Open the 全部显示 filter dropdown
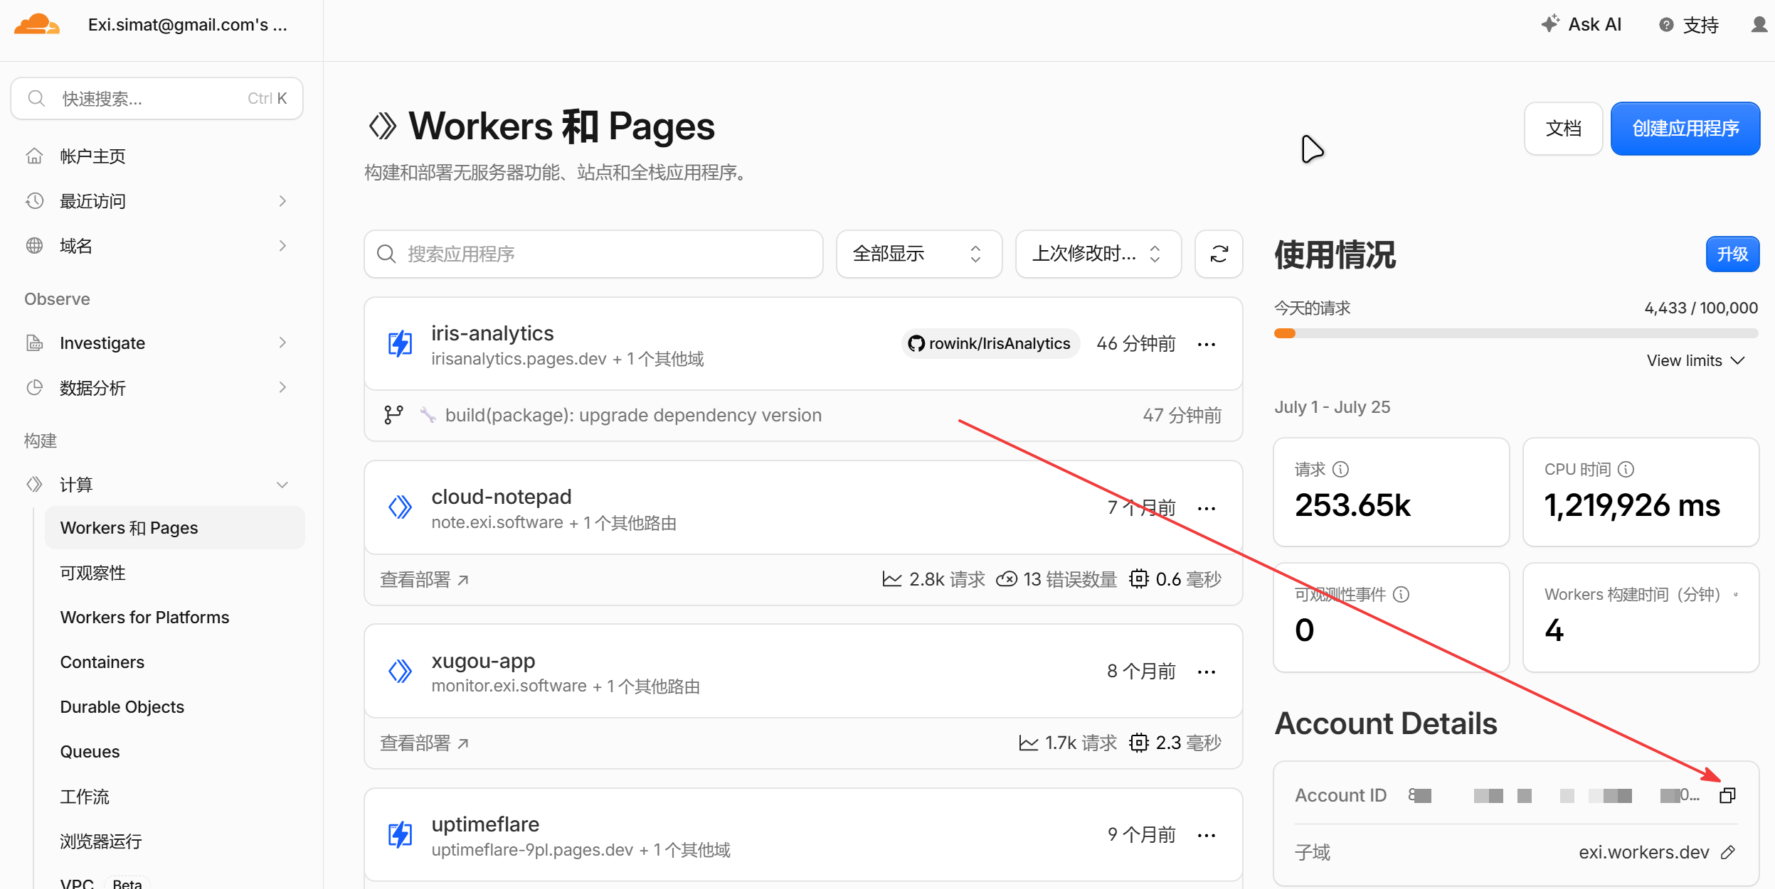The image size is (1775, 889). 919,254
